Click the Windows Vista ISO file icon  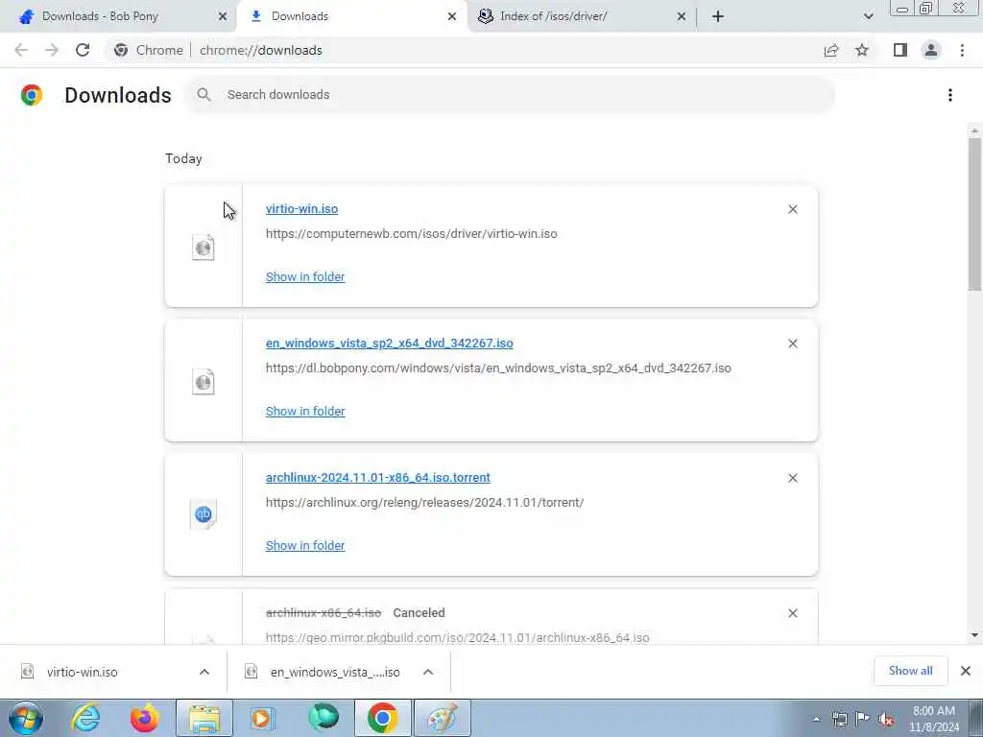[204, 381]
